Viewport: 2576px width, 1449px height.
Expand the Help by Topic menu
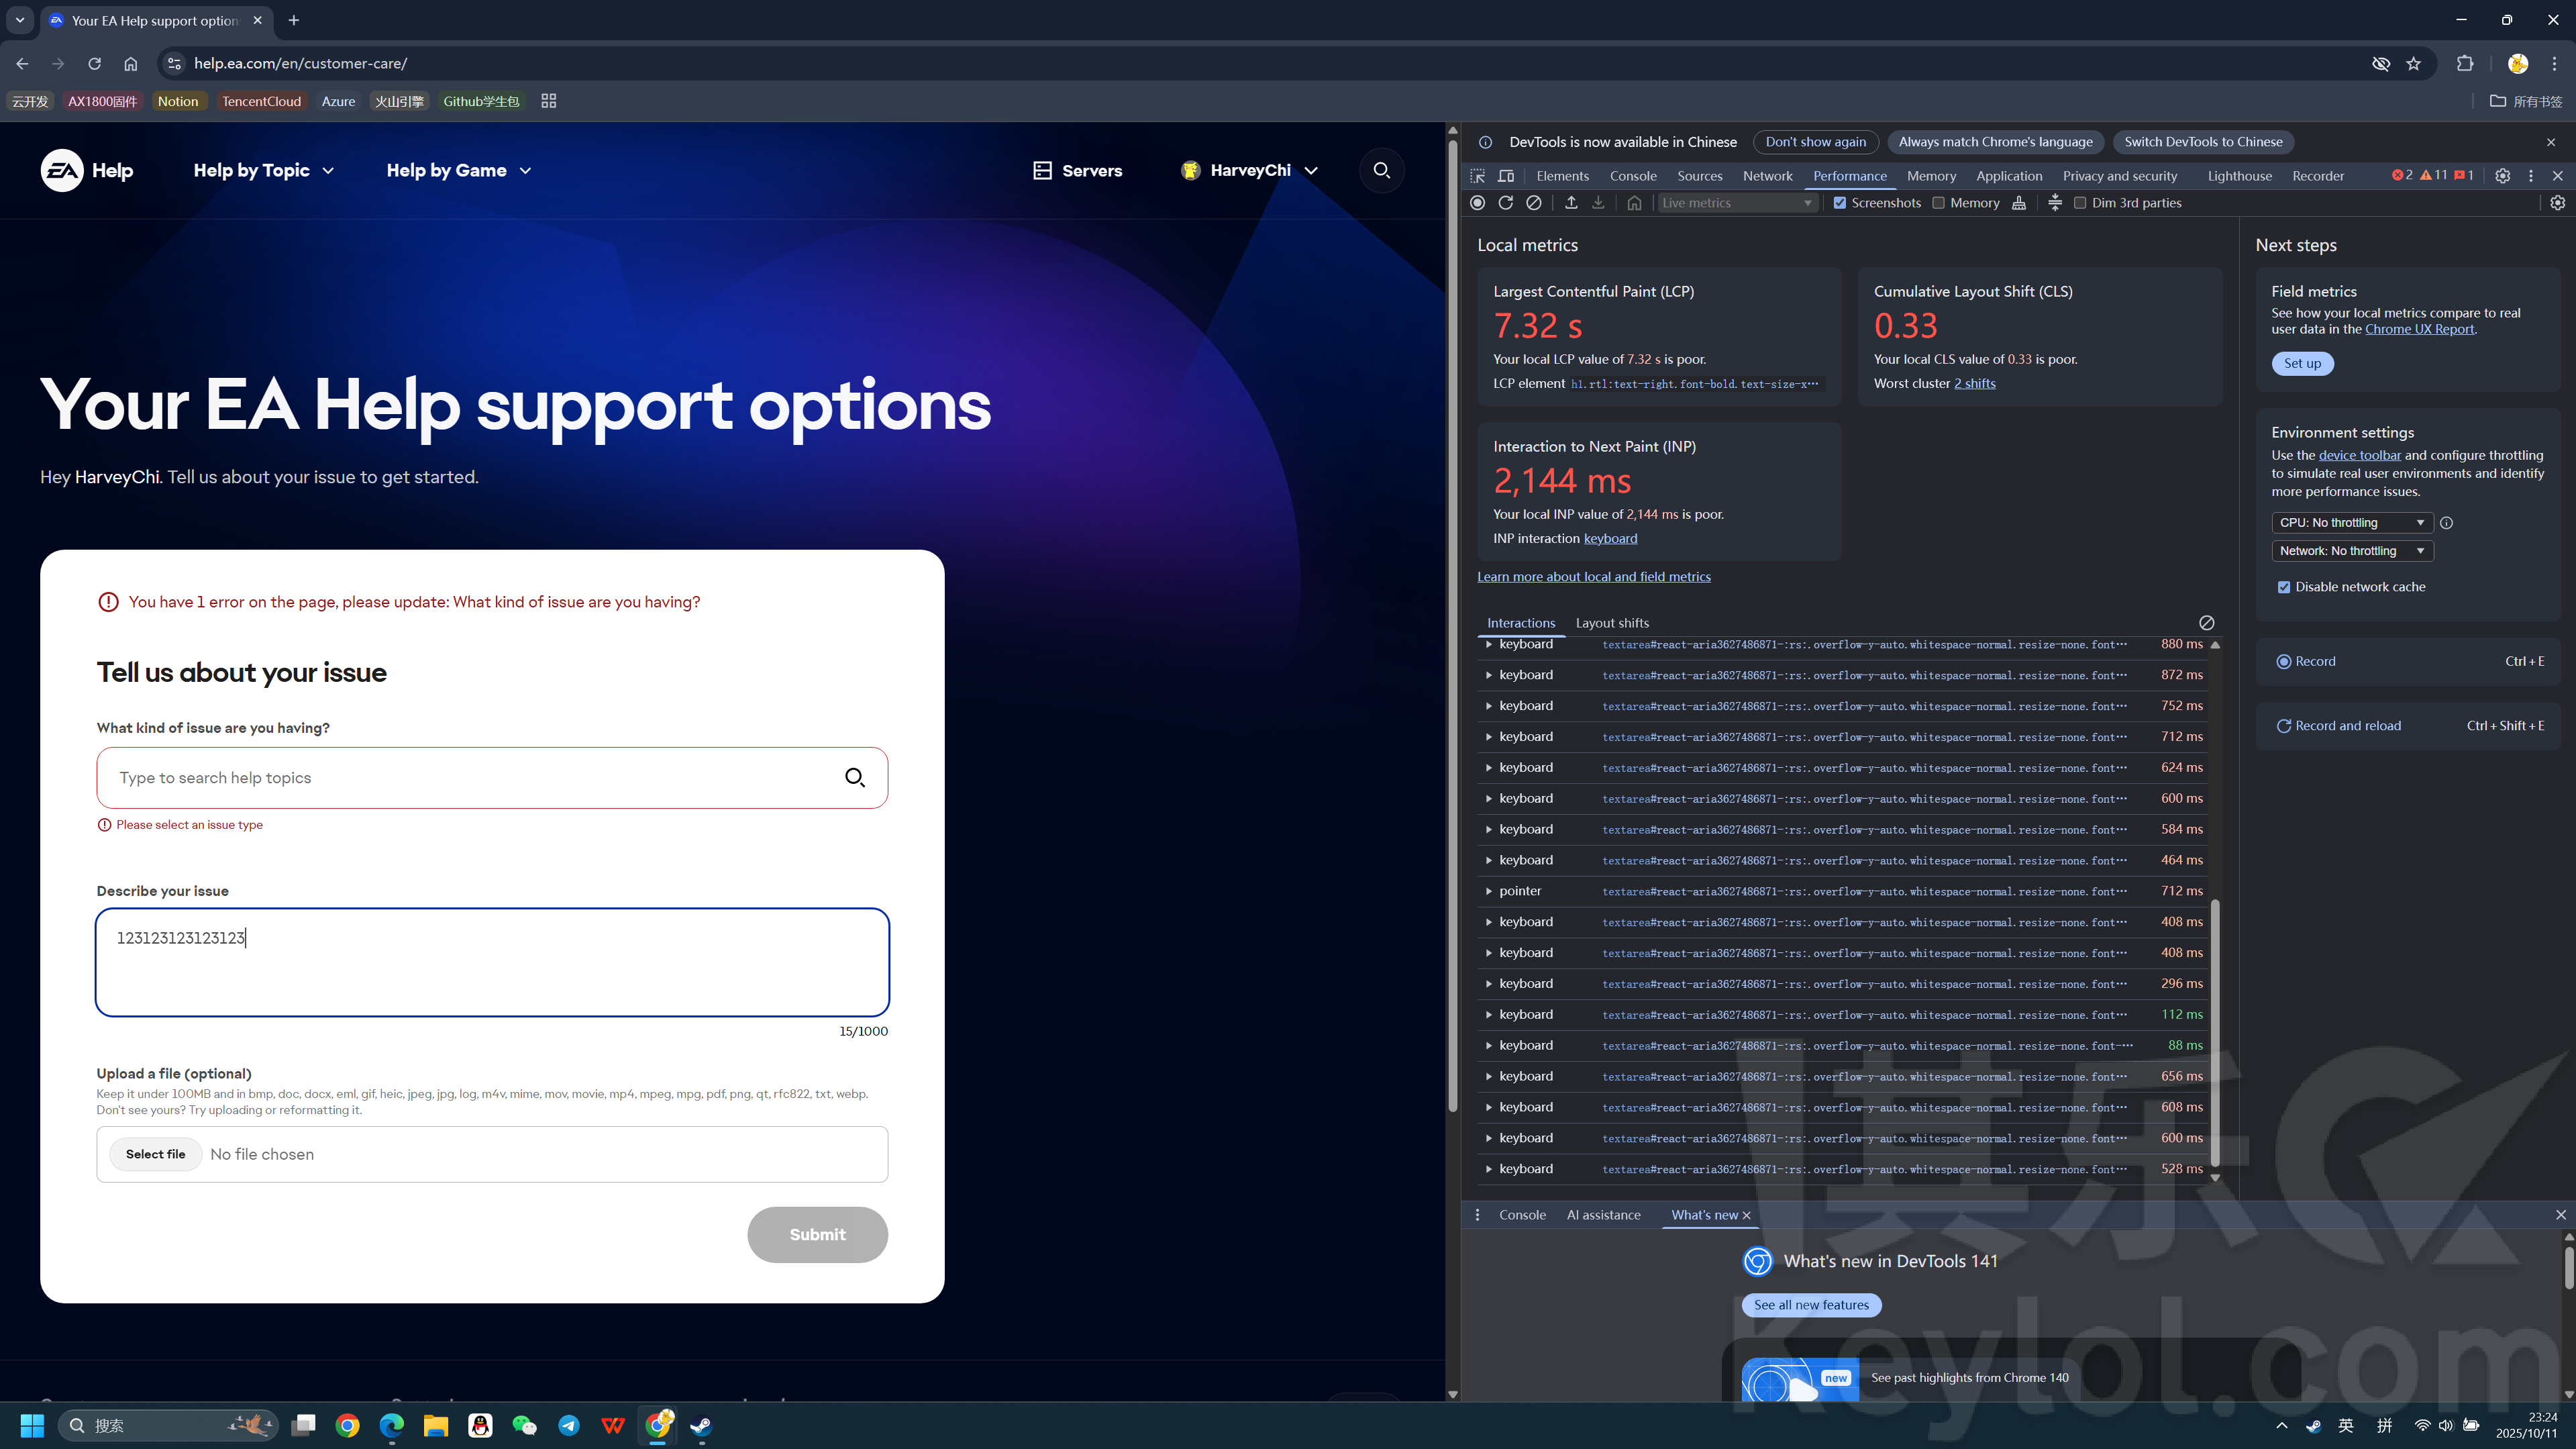[x=263, y=171]
